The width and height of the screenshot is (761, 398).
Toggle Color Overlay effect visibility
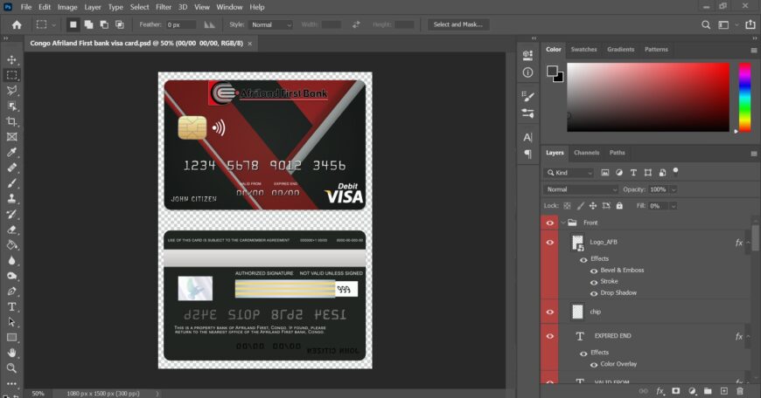(594, 365)
